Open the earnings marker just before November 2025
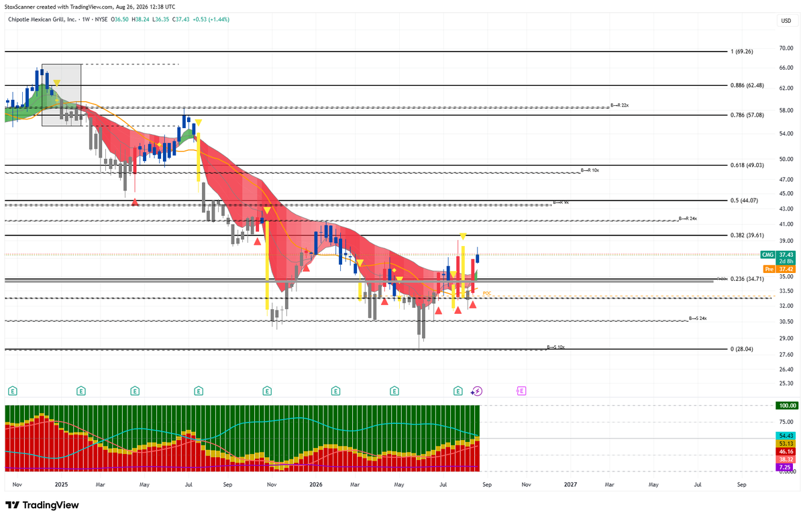This screenshot has height=519, width=805. coord(268,390)
